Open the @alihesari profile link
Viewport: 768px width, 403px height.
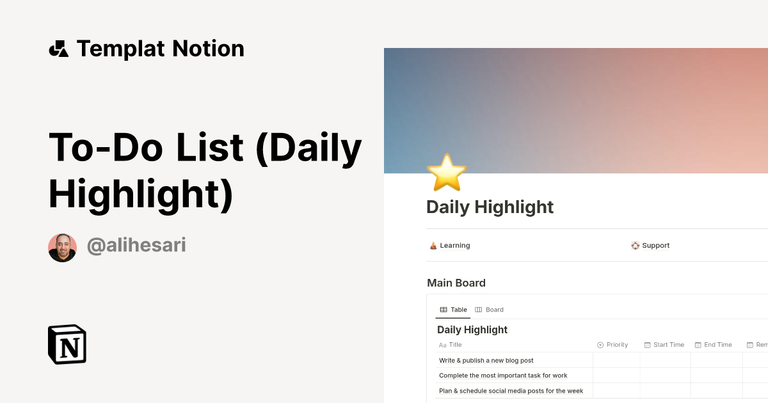pos(136,245)
